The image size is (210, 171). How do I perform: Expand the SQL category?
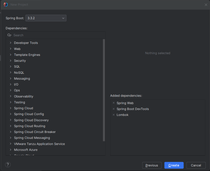coord(10,66)
